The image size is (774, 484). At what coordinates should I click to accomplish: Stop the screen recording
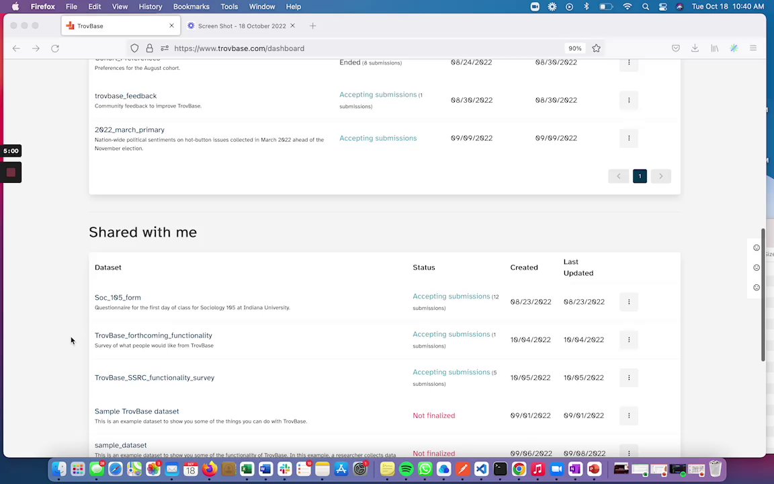(11, 172)
